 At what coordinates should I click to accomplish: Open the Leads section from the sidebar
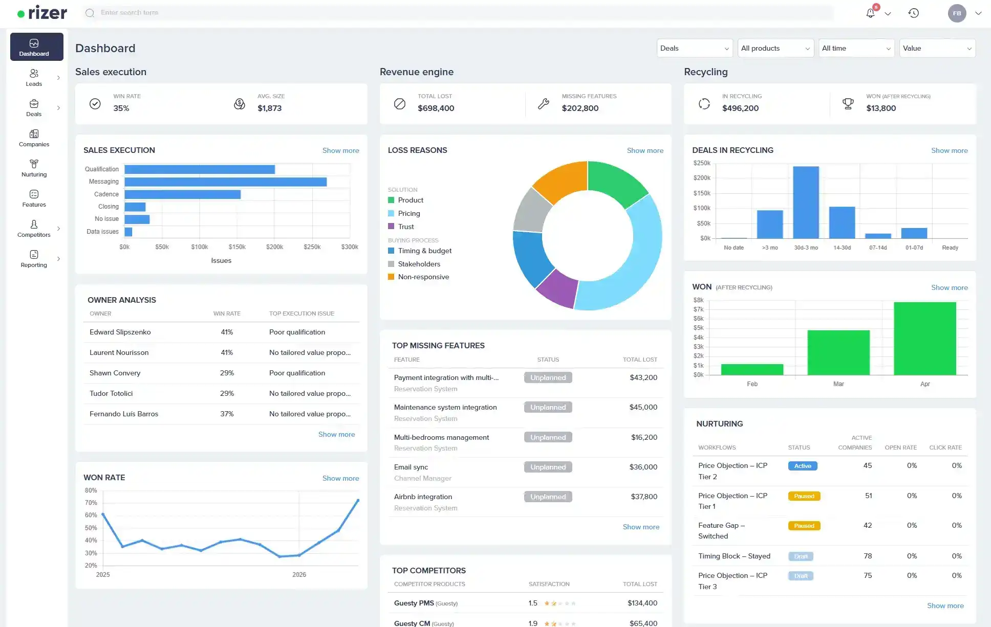(x=34, y=78)
